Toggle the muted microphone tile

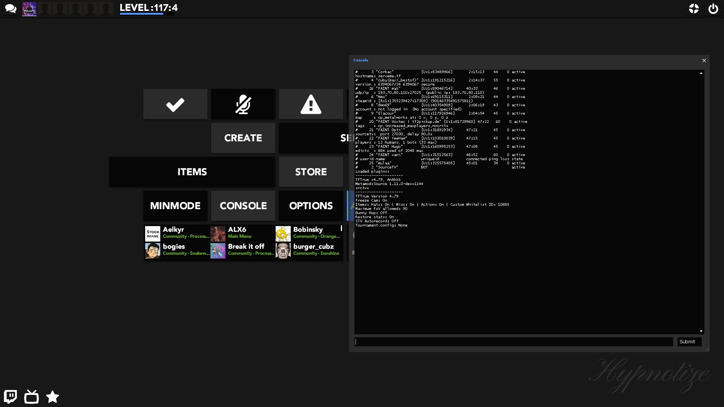pyautogui.click(x=243, y=104)
